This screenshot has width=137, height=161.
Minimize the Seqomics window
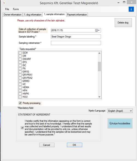(x=118, y=2)
